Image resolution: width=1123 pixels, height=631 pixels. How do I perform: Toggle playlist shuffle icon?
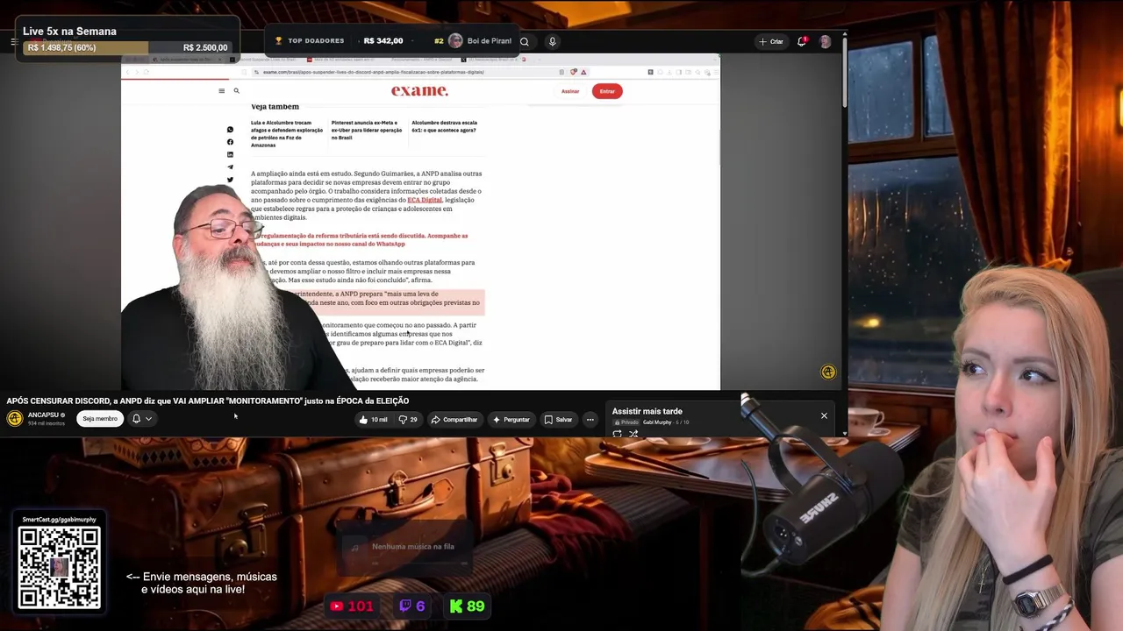coord(633,434)
